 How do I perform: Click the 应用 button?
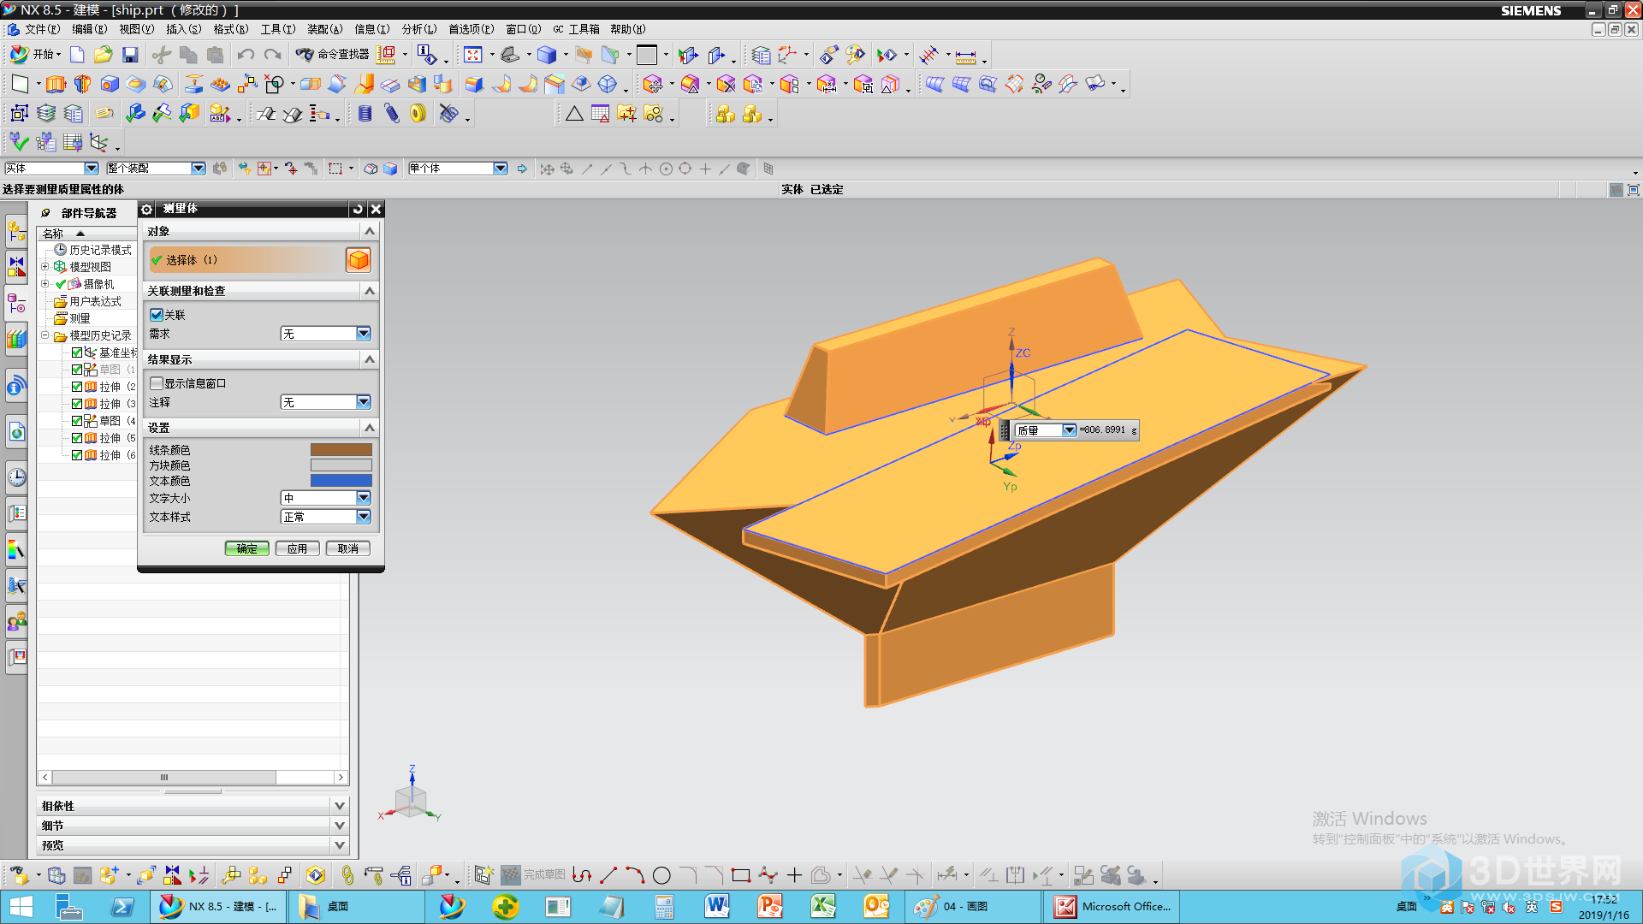point(298,548)
